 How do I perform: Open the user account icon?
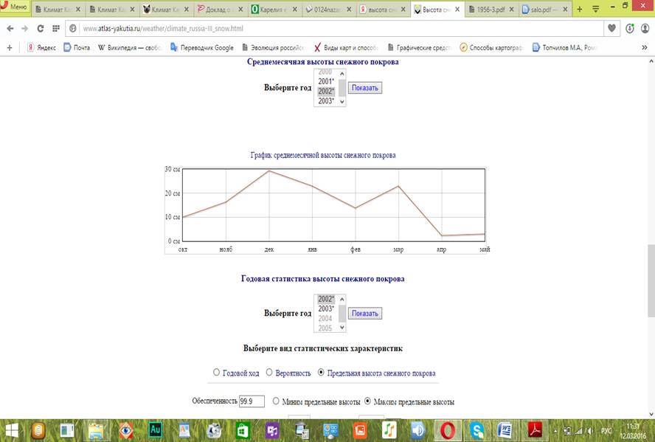[x=645, y=28]
